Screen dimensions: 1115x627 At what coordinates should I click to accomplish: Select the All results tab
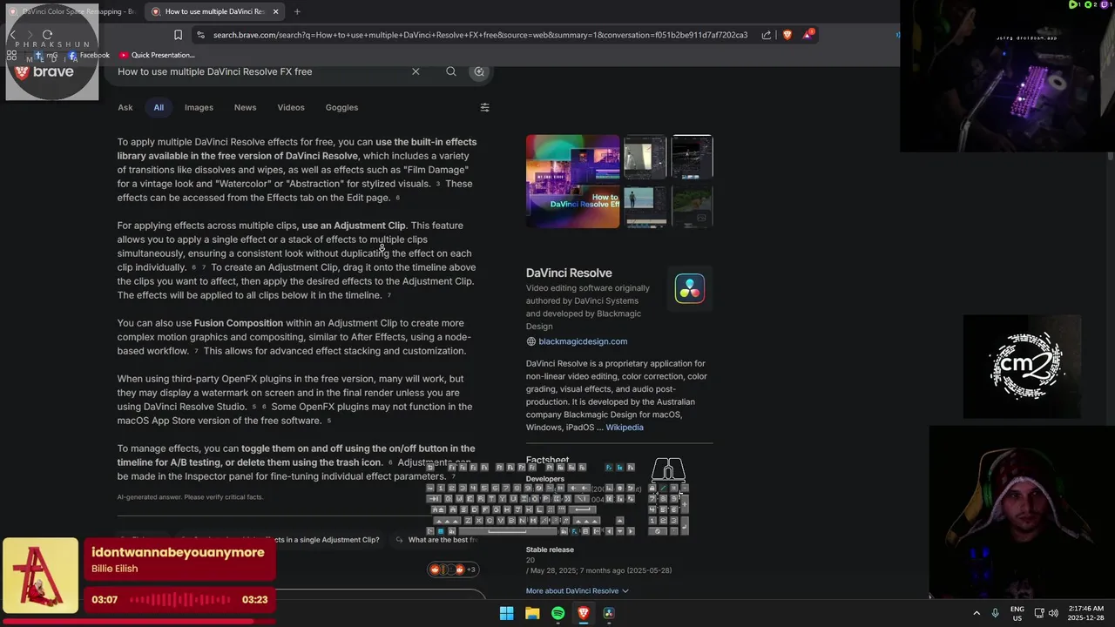pyautogui.click(x=159, y=107)
